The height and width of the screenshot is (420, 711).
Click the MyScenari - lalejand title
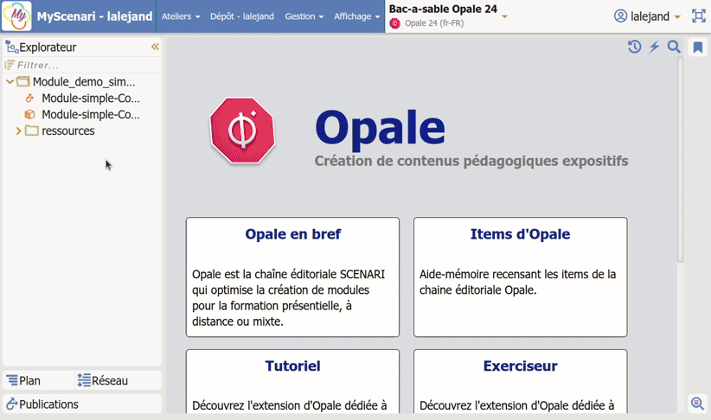94,16
